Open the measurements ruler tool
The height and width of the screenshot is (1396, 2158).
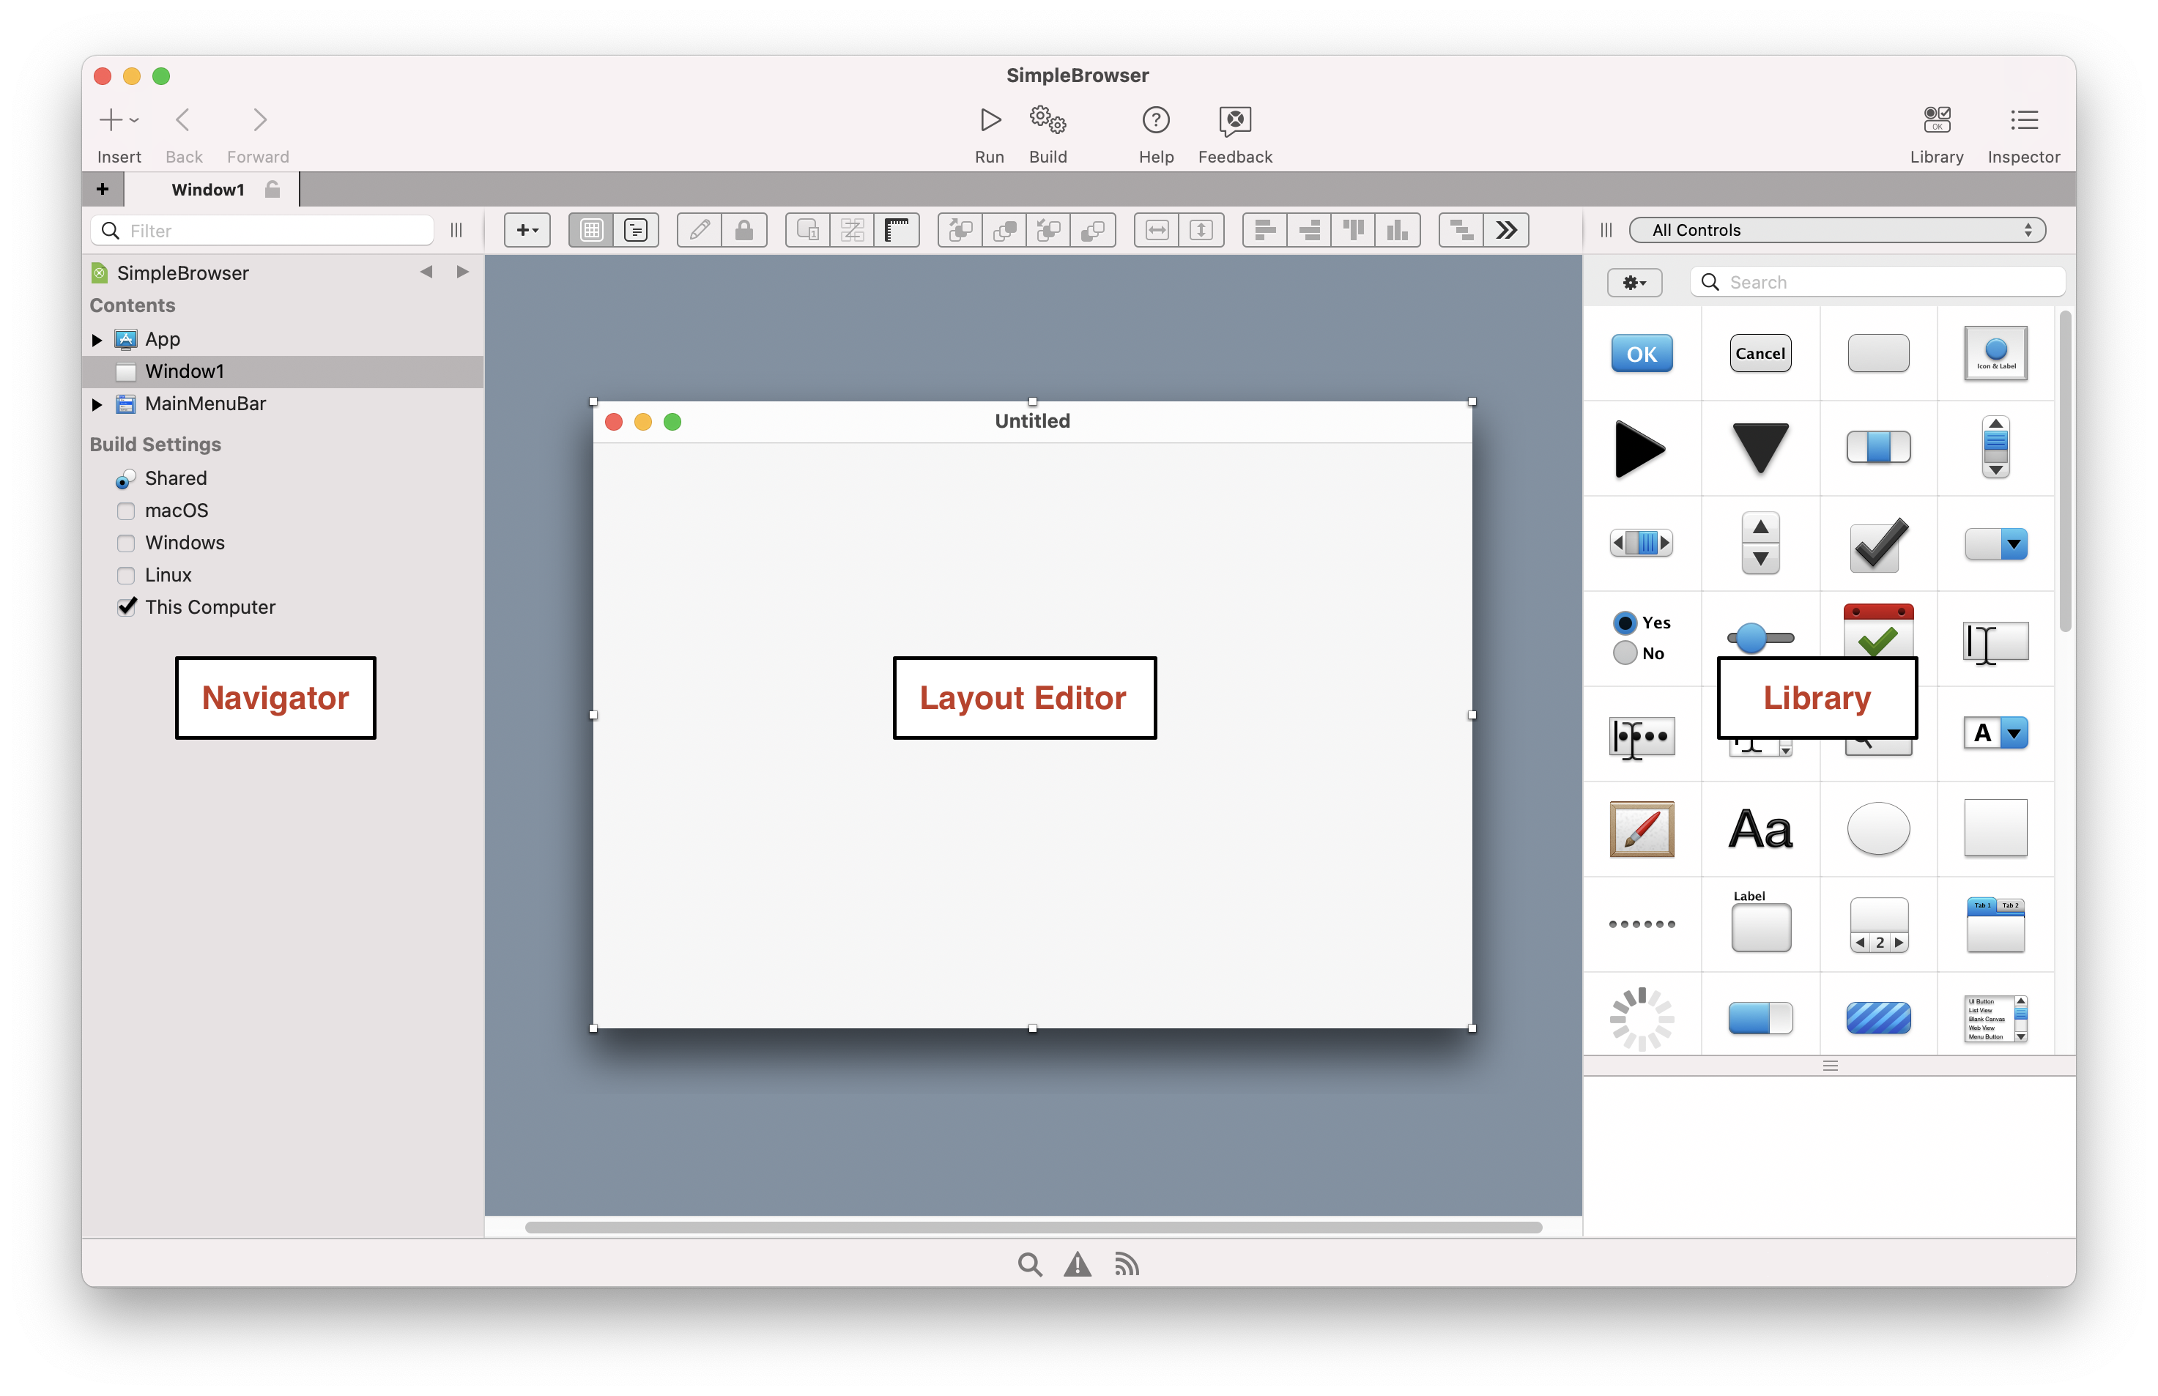(897, 230)
